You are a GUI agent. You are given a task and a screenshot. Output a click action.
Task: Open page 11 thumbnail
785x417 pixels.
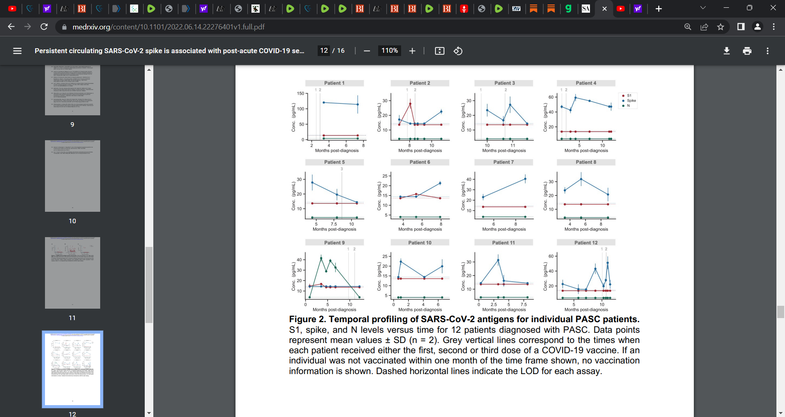(72, 273)
